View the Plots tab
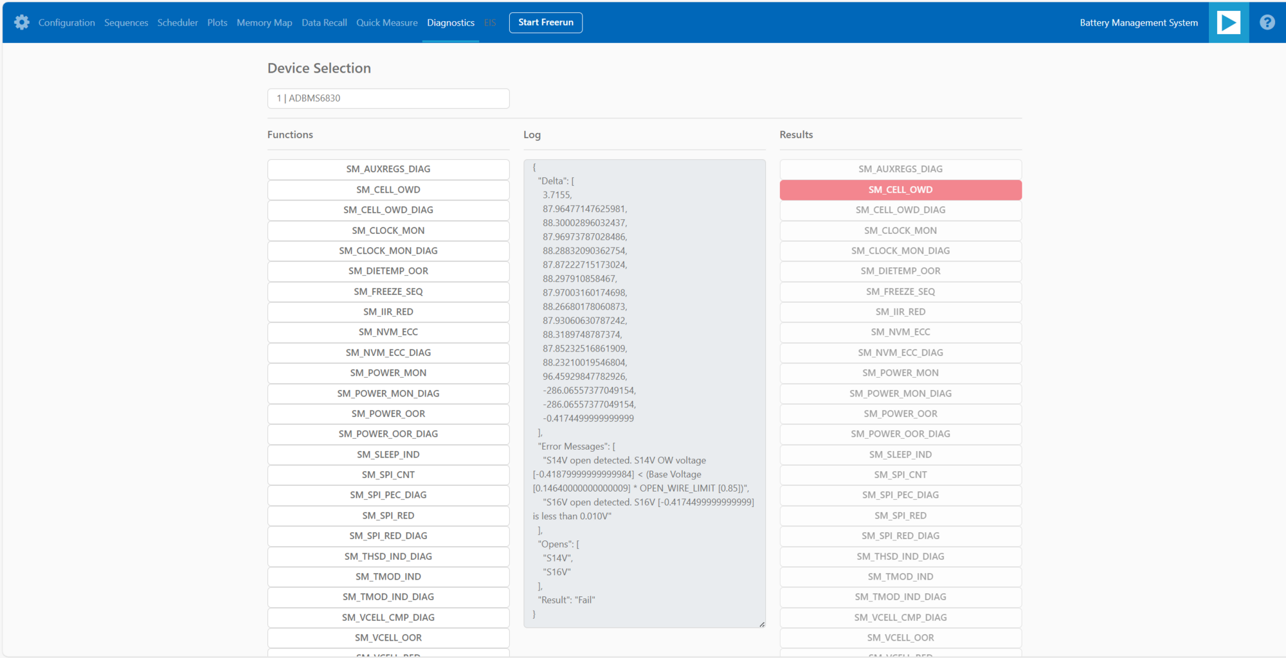The width and height of the screenshot is (1286, 658). click(217, 22)
